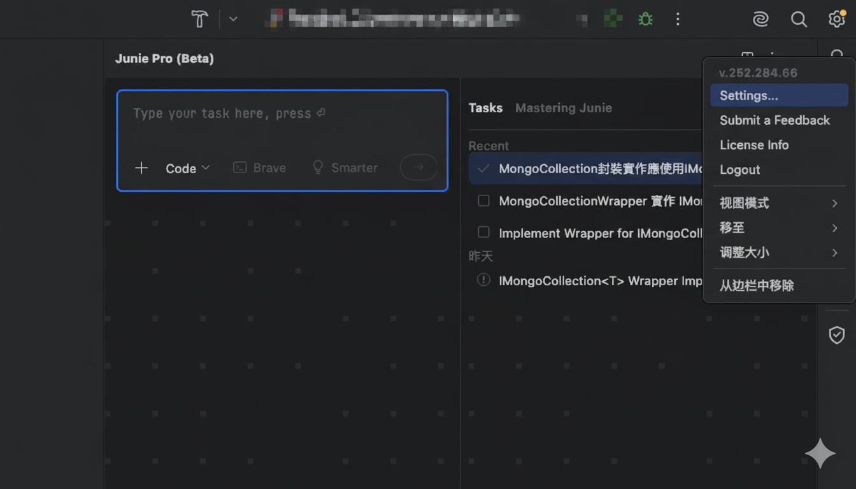The height and width of the screenshot is (489, 856).
Task: Click the Recent section header
Action: 489,146
